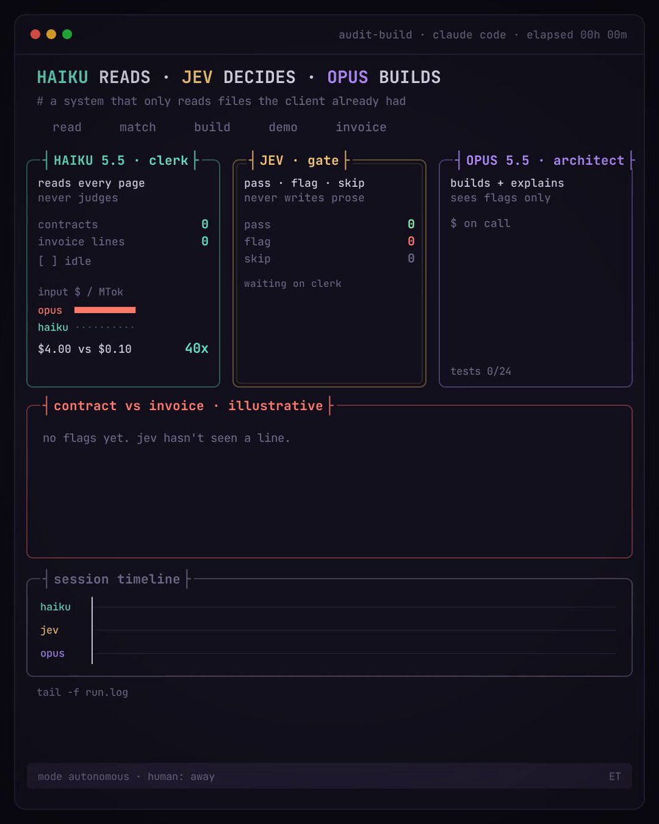Toggle the idle checkbox brackets
The height and width of the screenshot is (824, 659).
pos(47,261)
